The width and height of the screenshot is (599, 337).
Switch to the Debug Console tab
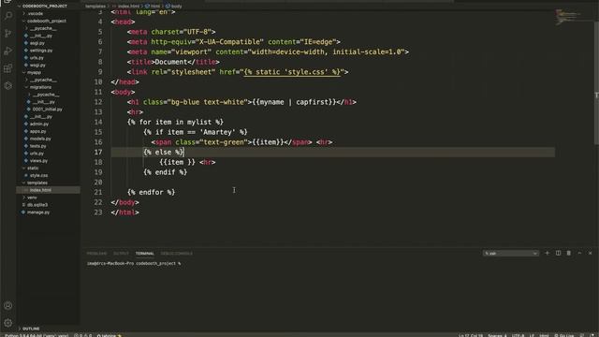pos(177,254)
